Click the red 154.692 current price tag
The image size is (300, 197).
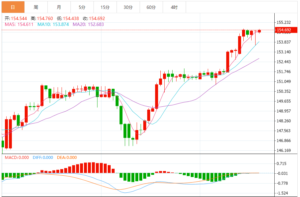pyautogui.click(x=286, y=30)
